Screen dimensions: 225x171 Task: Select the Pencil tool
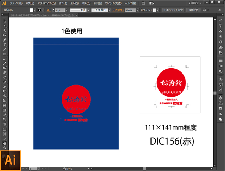tap(5, 63)
